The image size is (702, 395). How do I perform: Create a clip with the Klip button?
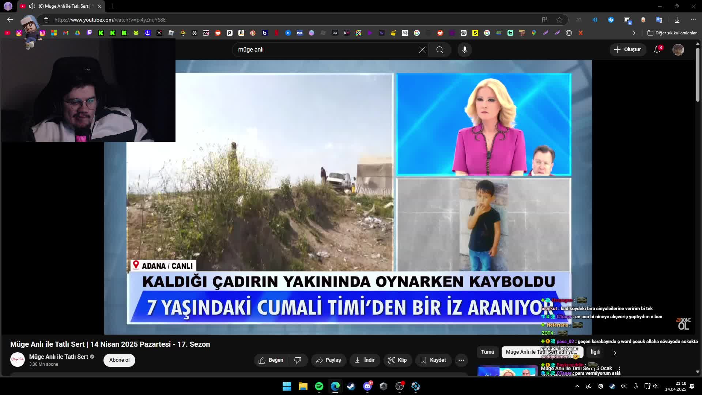pos(397,360)
